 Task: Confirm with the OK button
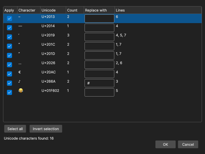tap(165, 145)
